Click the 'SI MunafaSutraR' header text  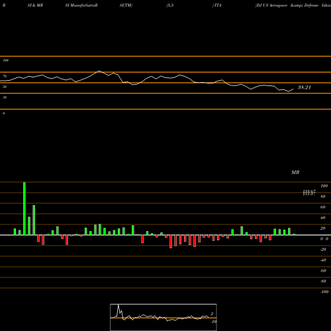(81, 5)
